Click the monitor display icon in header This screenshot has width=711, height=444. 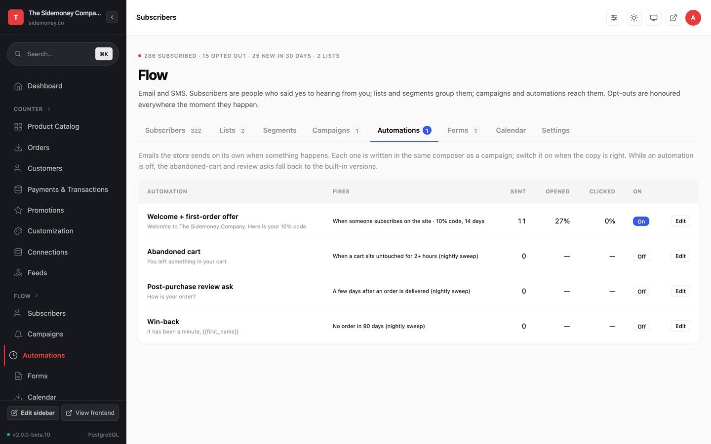tap(654, 18)
